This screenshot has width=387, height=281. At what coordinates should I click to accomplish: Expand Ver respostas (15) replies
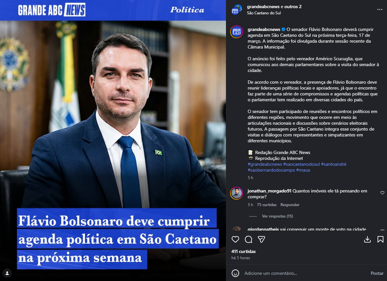[277, 216]
